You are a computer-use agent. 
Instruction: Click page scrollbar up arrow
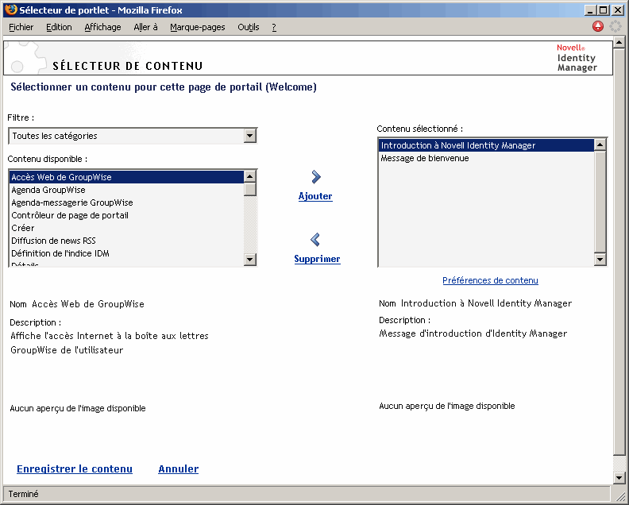click(619, 42)
